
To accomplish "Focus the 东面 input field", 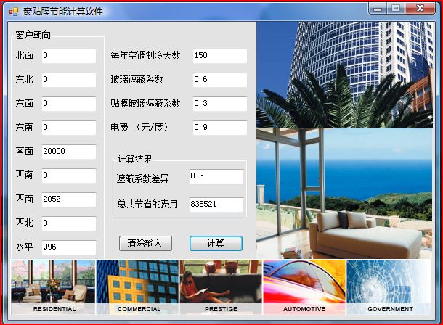I will tap(69, 104).
